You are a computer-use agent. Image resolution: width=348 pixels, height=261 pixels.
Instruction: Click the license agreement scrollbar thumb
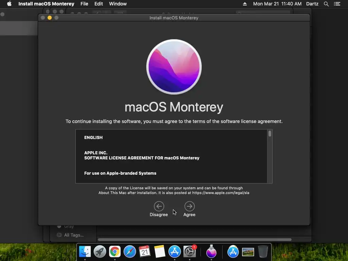[270, 134]
